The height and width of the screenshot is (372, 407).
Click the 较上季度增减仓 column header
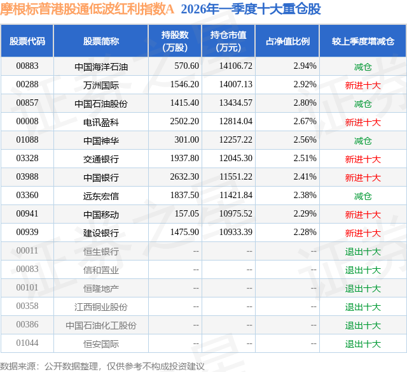363,41
